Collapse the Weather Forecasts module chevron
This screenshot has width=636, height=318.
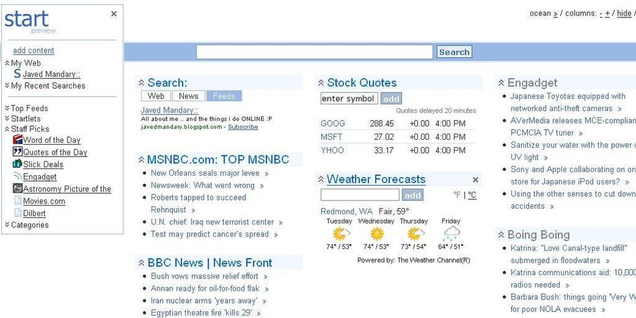[x=321, y=179]
